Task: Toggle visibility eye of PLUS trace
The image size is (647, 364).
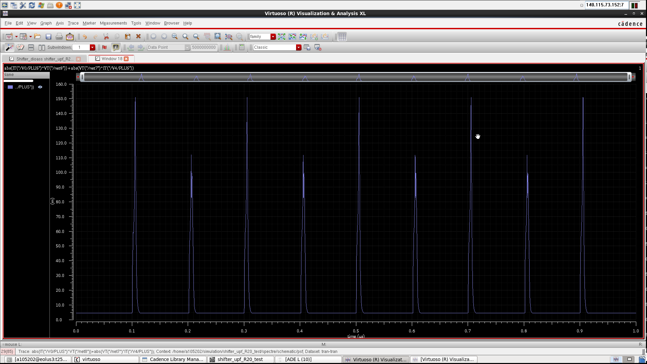Action: (40, 87)
